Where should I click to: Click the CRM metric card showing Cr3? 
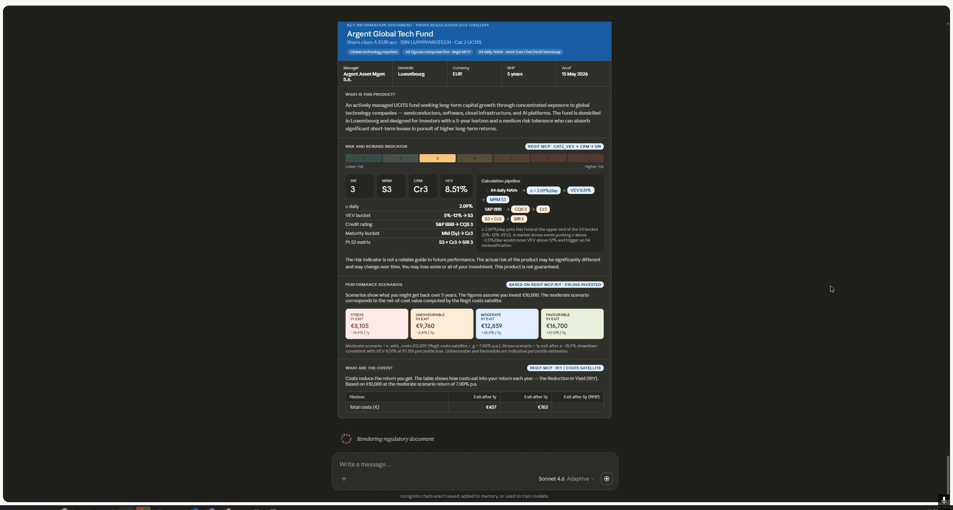click(423, 186)
